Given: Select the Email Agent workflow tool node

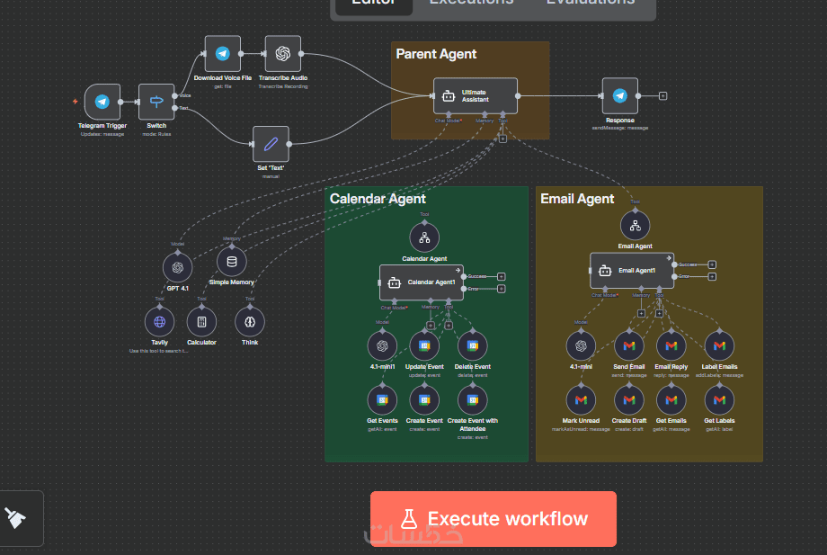Looking at the screenshot, I should pyautogui.click(x=635, y=225).
